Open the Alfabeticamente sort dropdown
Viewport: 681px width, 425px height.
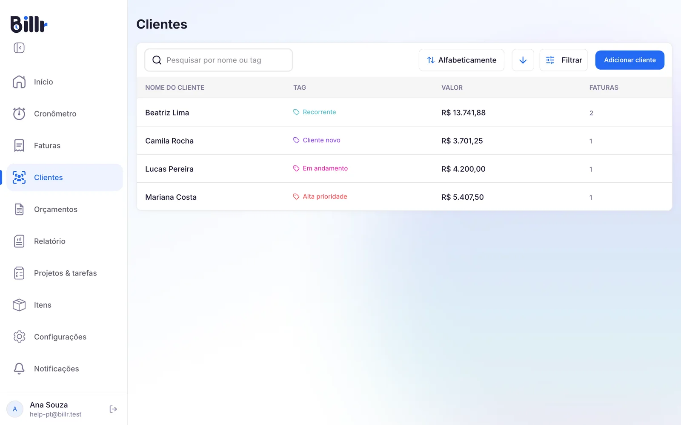pos(461,60)
